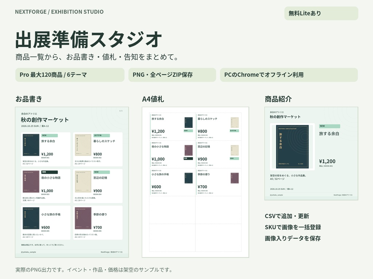Click the 画像入りデータを保存 feature text
373x279 pixels.
pos(292,238)
